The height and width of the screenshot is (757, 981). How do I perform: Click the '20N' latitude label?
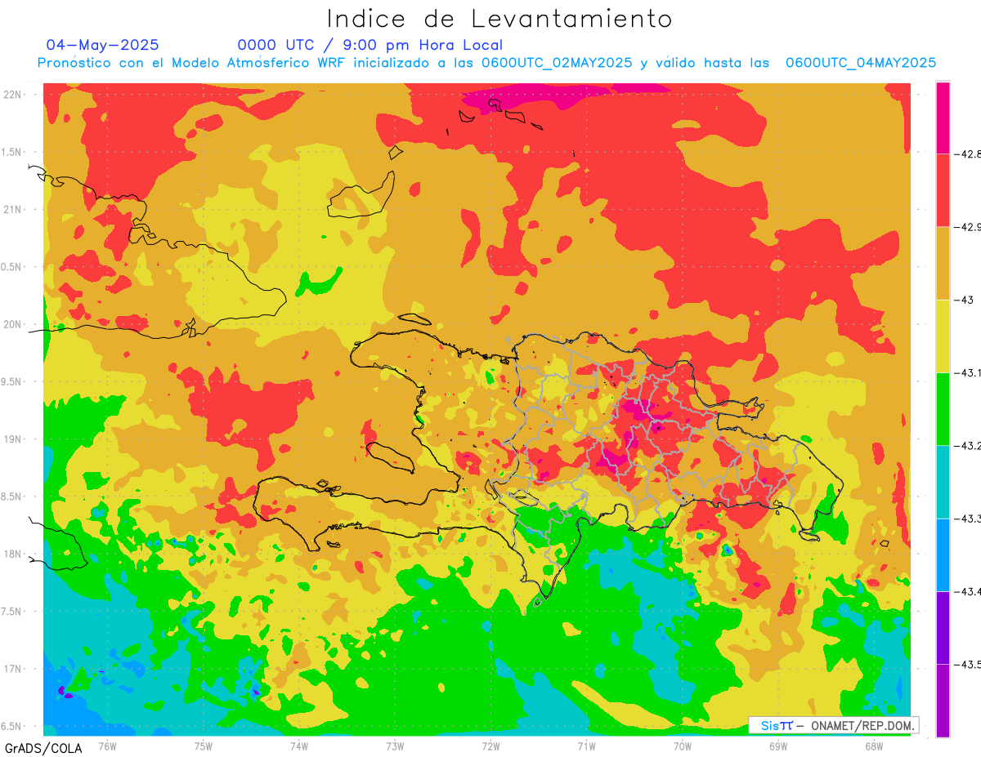pyautogui.click(x=14, y=324)
